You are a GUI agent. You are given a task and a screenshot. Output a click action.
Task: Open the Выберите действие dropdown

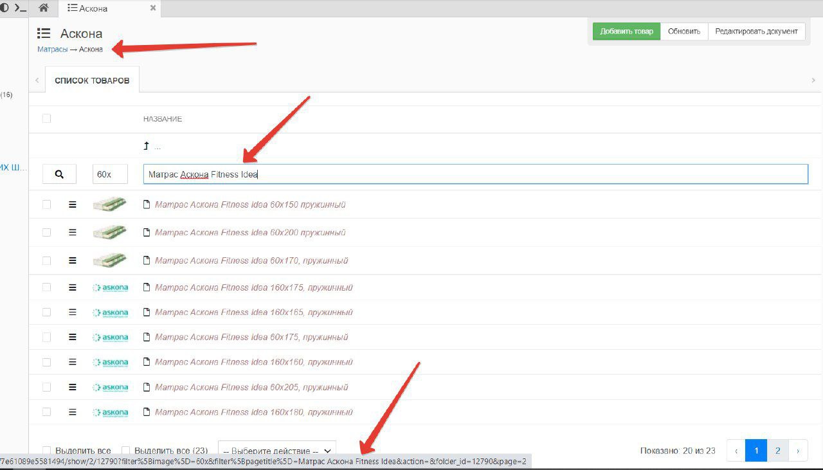click(276, 451)
